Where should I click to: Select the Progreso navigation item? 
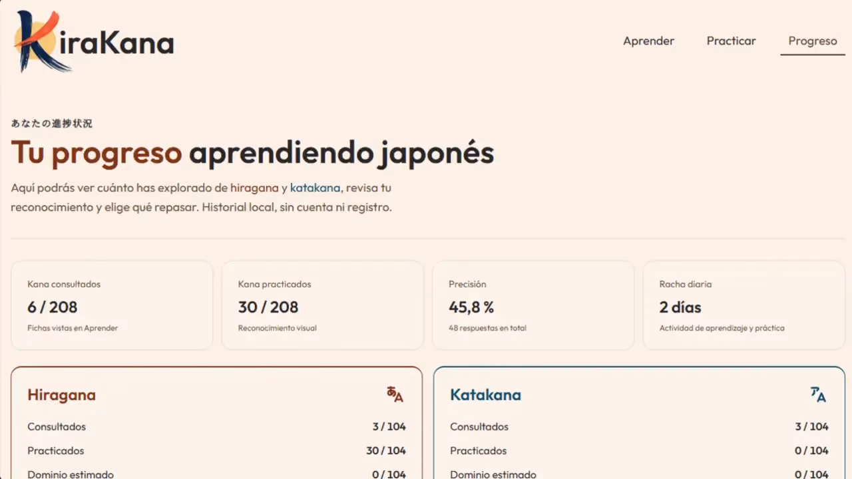tap(813, 41)
